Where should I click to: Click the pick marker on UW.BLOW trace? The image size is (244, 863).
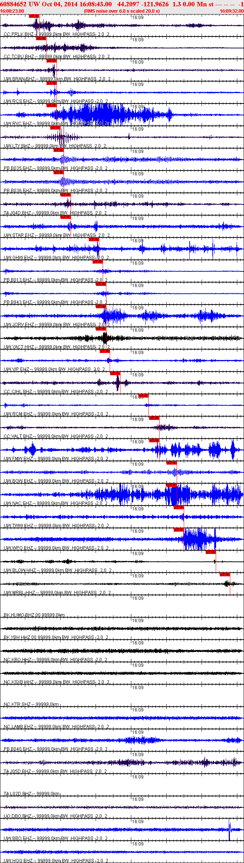[x=211, y=552]
